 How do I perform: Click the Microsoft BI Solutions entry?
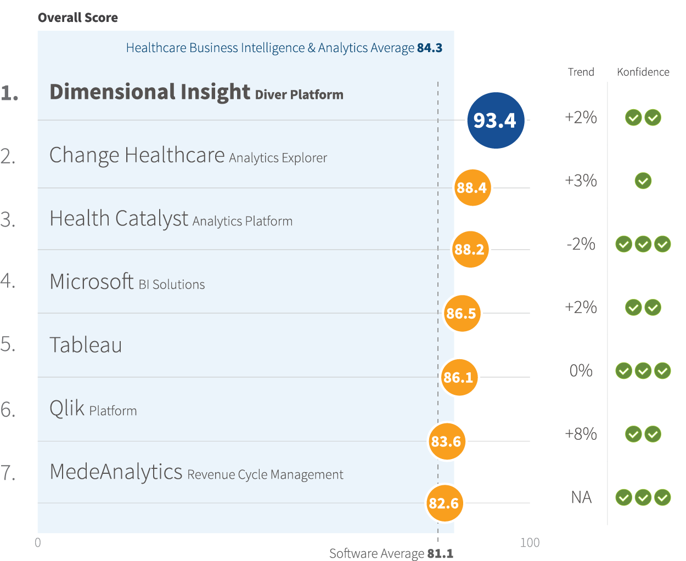127,282
